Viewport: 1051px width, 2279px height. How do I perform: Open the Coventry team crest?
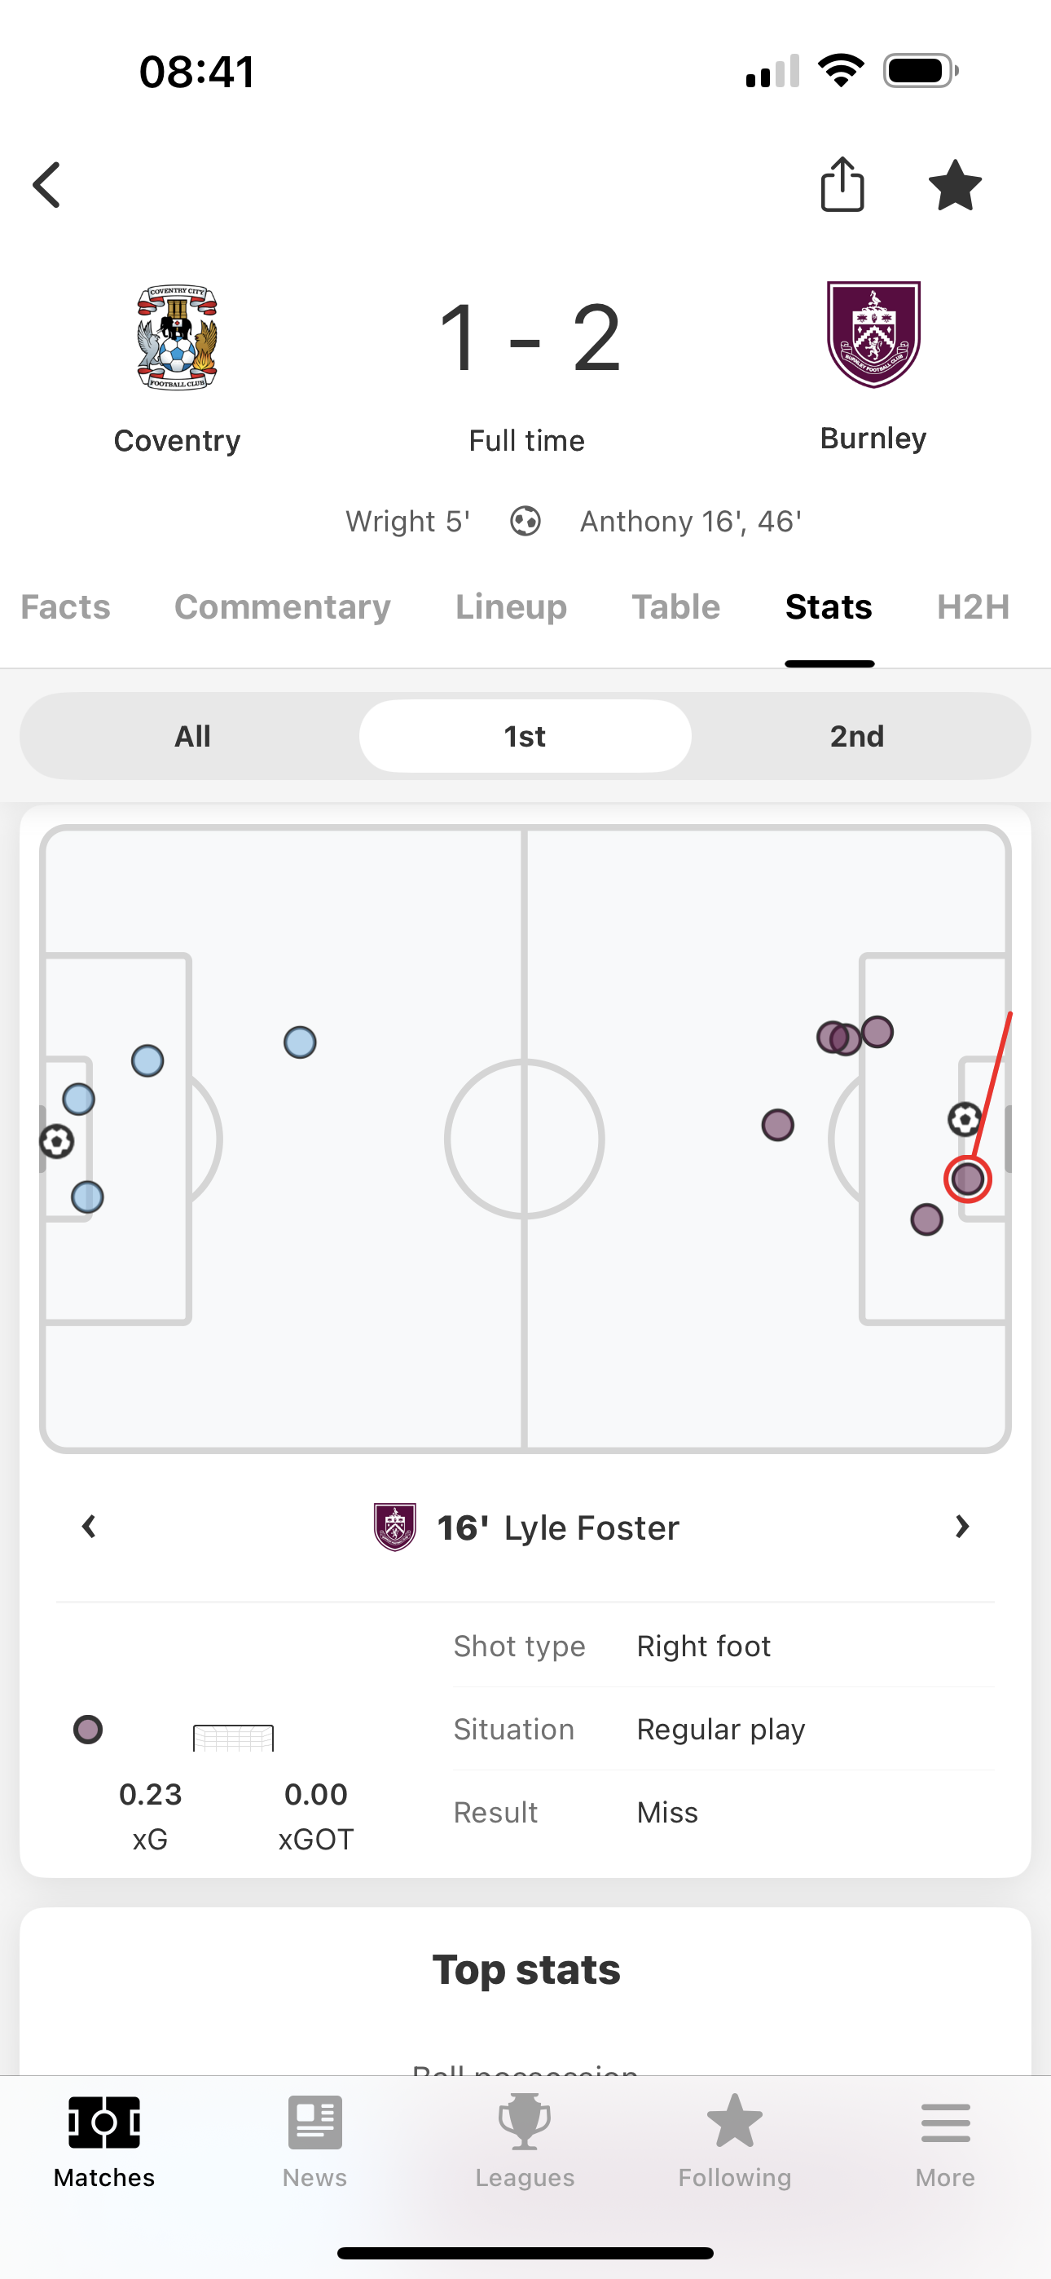coord(177,337)
